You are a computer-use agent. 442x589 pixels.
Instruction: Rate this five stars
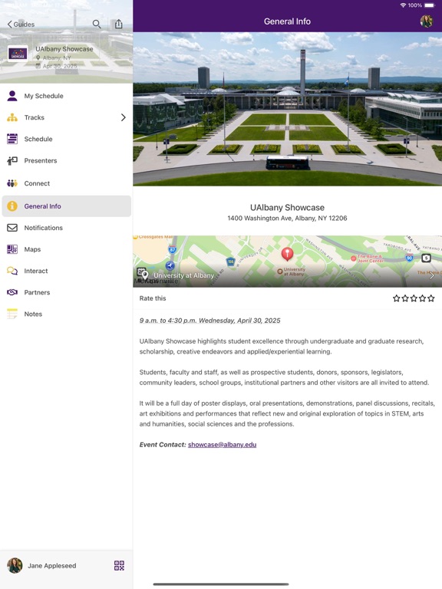pyautogui.click(x=431, y=298)
